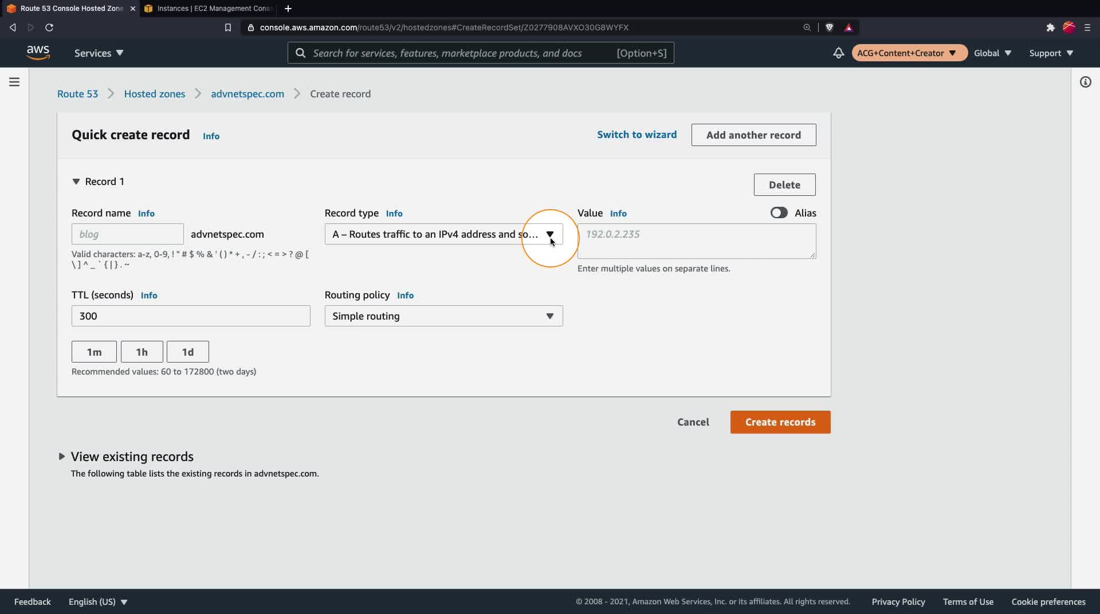Open the notifications bell
Image resolution: width=1100 pixels, height=614 pixels.
pos(838,53)
